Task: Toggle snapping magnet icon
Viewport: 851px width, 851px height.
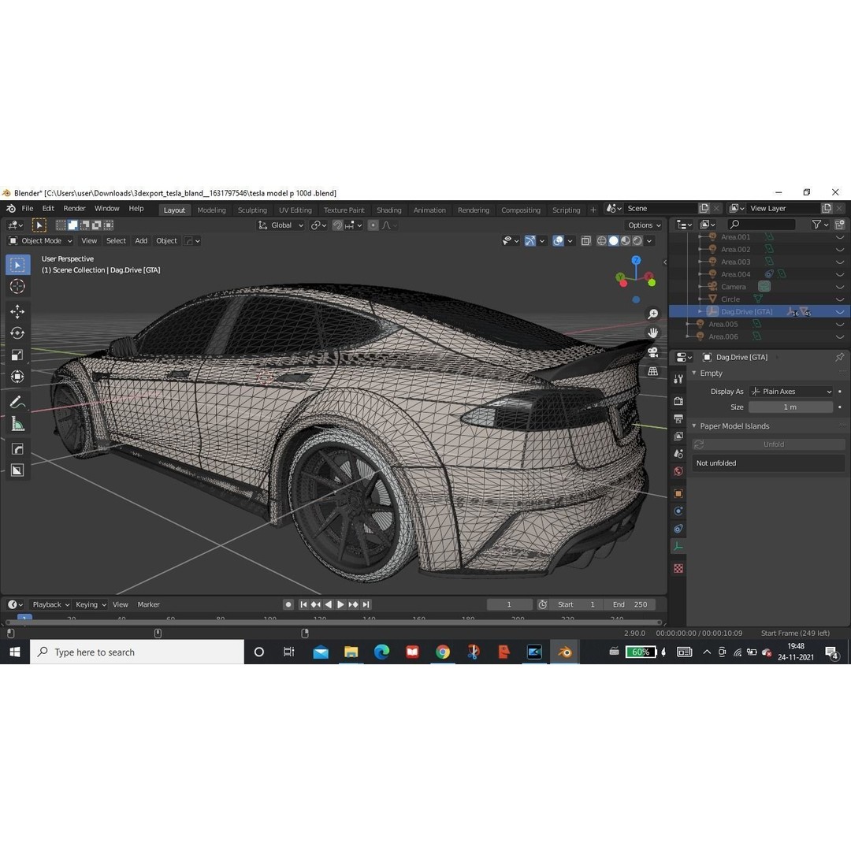Action: [x=337, y=225]
